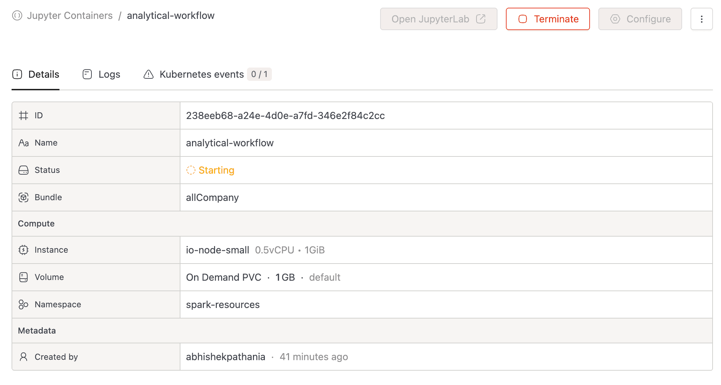
Task: Click the Instance chip icon
Action: click(x=23, y=250)
